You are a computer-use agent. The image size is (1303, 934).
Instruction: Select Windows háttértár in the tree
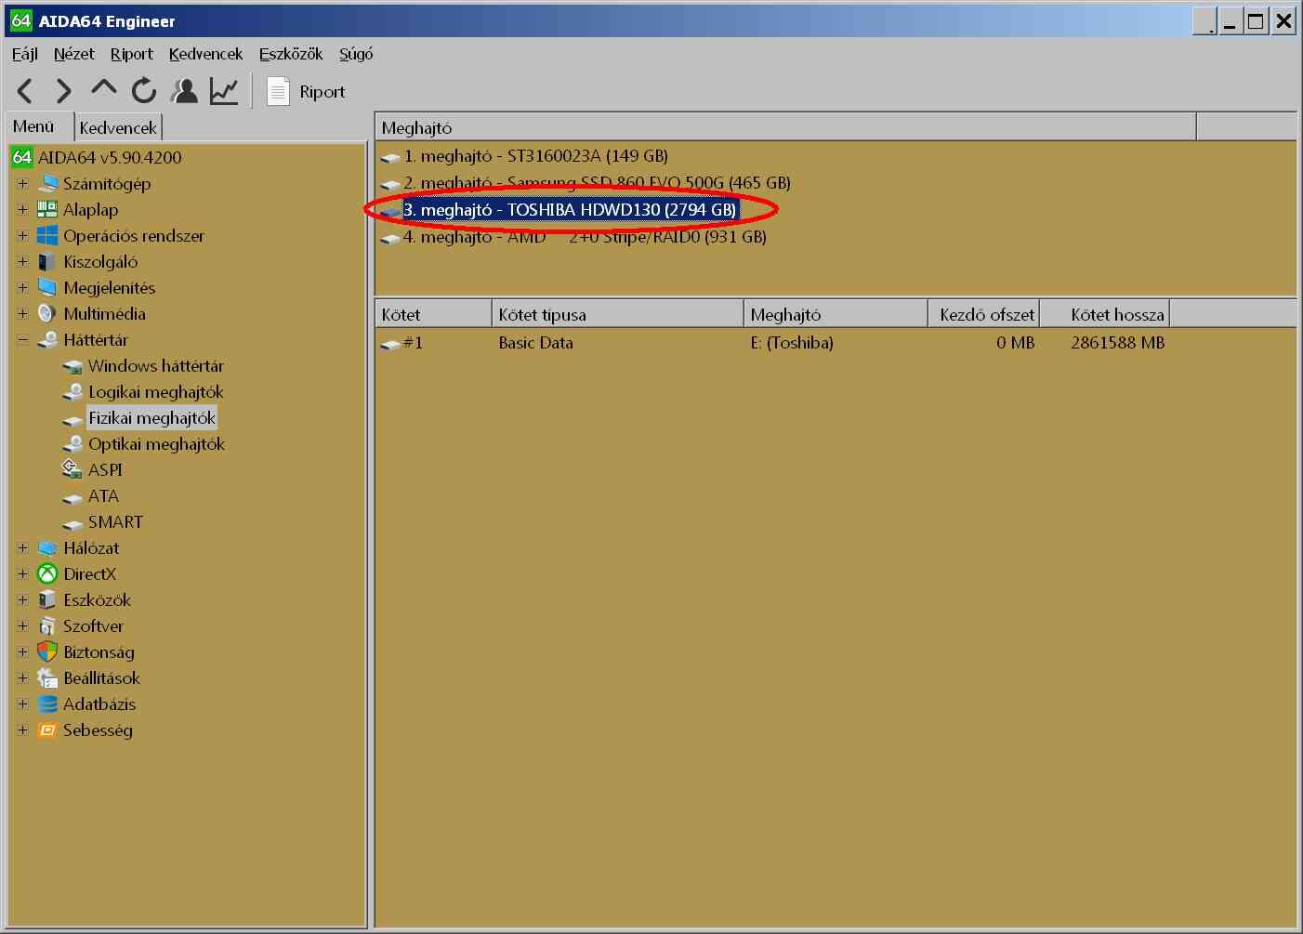point(156,365)
